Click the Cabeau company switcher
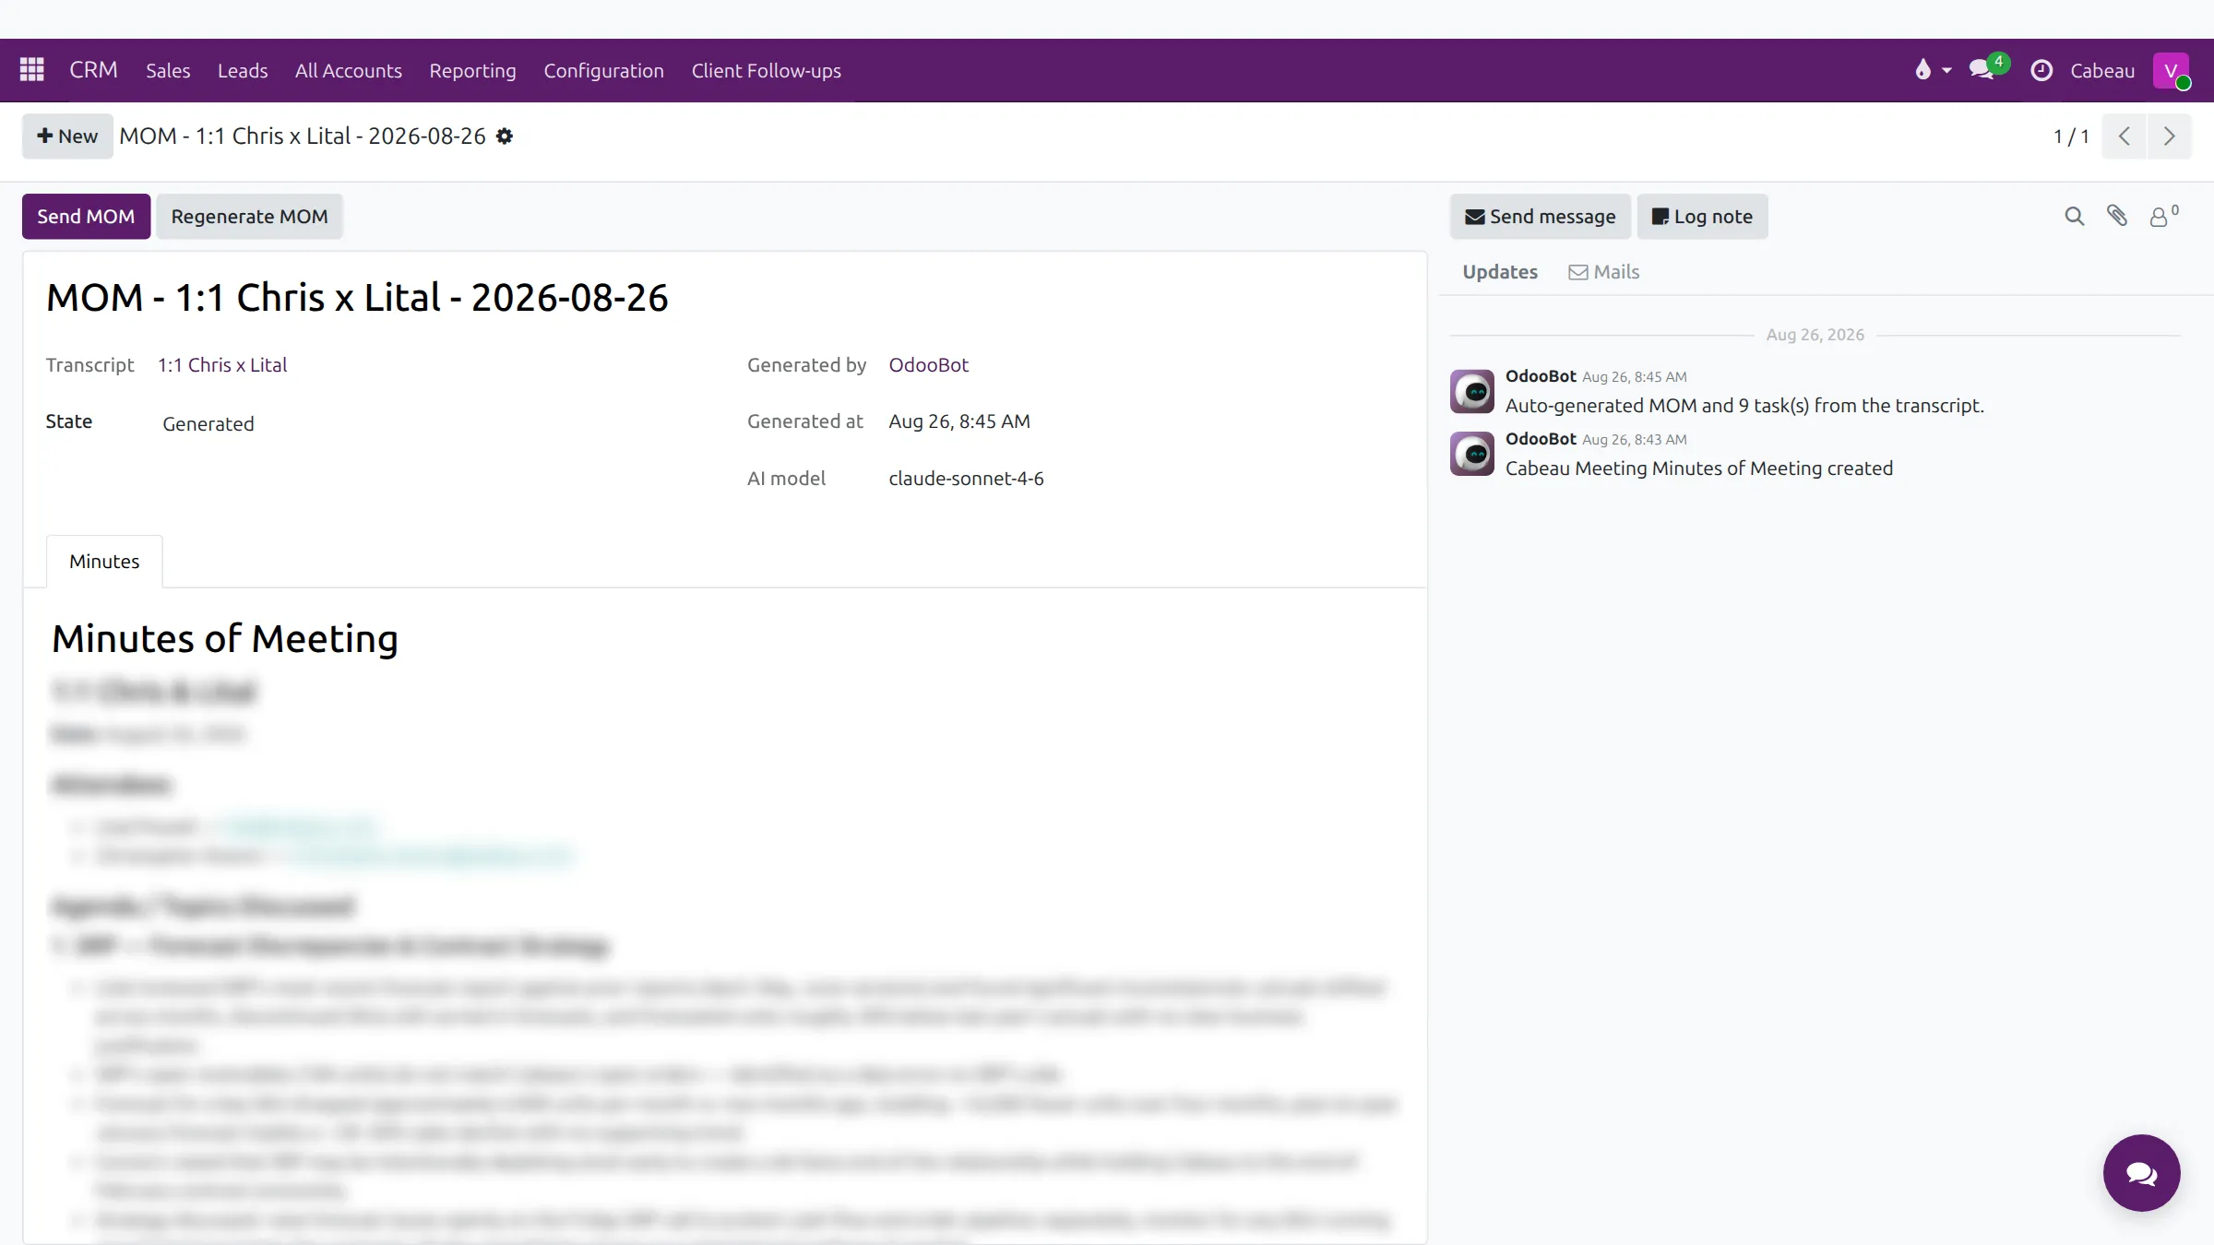The image size is (2214, 1245). tap(2102, 71)
